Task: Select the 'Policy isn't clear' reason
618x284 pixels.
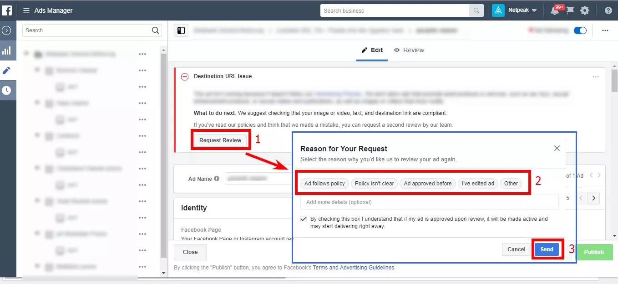Action: 375,184
